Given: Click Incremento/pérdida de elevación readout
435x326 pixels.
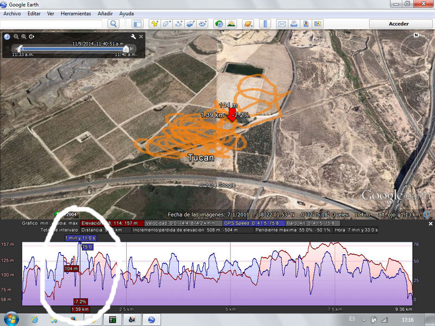Looking at the screenshot, I should click(x=192, y=230).
